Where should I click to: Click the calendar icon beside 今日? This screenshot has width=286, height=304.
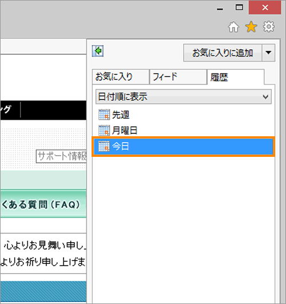[104, 146]
